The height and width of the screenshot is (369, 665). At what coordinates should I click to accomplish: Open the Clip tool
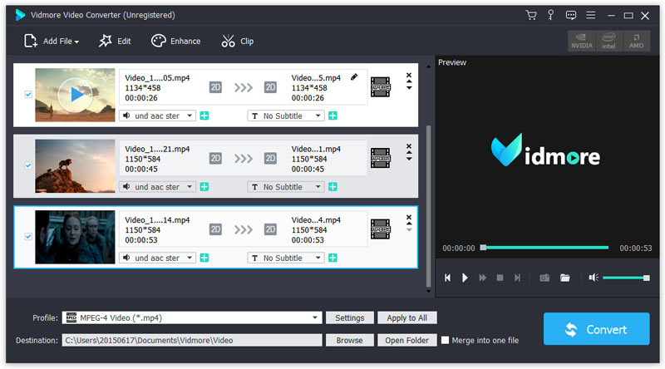238,41
